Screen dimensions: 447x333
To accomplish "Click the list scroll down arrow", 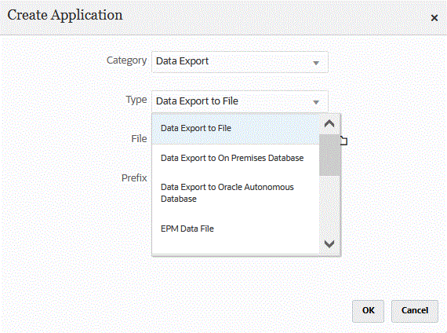I will coord(329,244).
